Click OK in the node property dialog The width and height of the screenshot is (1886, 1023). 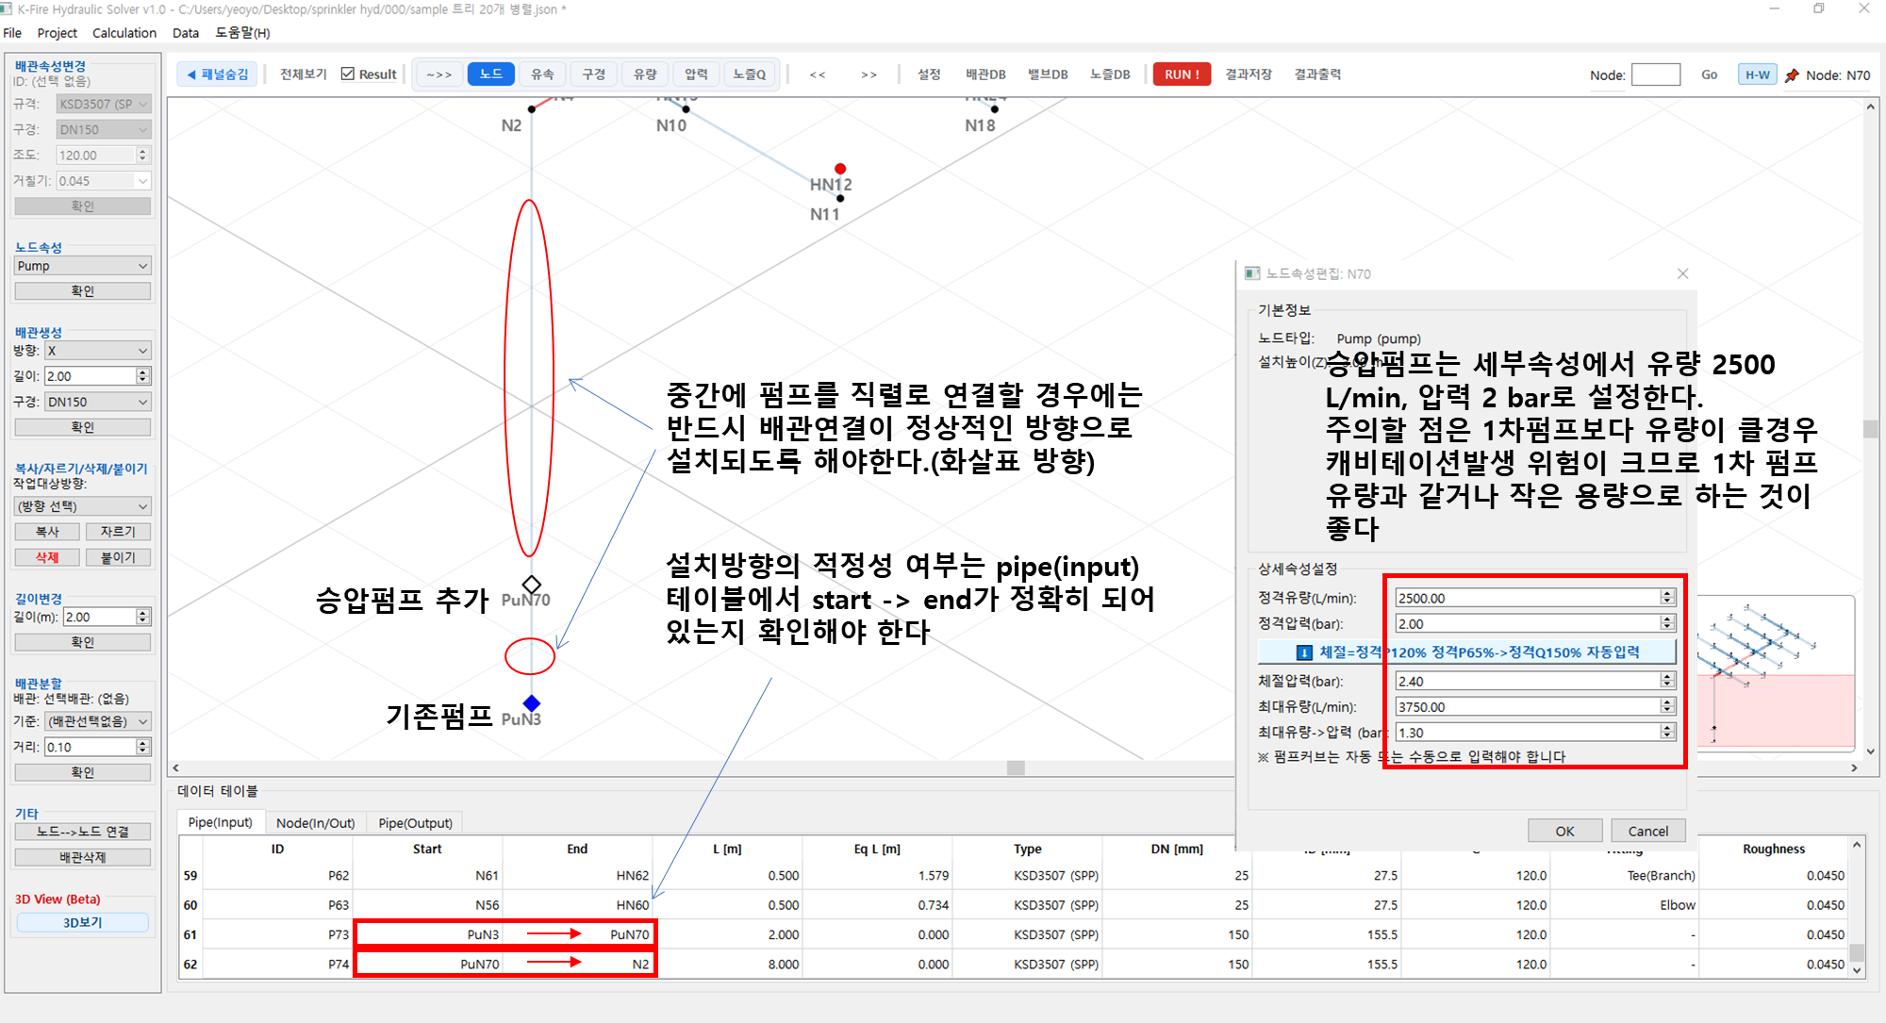tap(1564, 831)
